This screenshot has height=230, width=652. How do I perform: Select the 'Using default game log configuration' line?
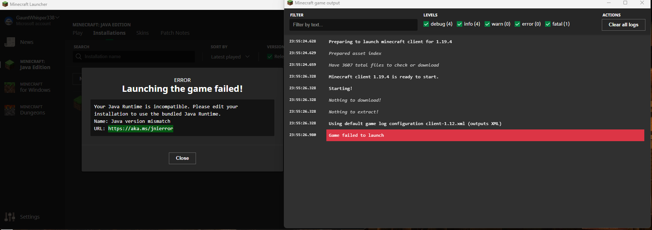(x=415, y=124)
